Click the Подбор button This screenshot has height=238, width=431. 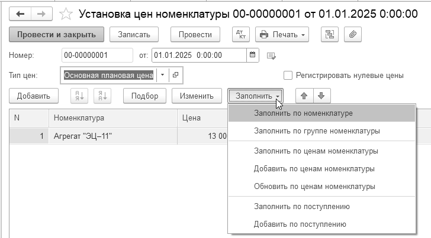144,96
